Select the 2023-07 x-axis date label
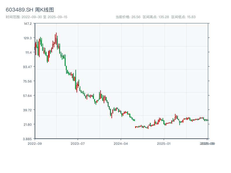The height and width of the screenshot is (173, 231). 78,143
